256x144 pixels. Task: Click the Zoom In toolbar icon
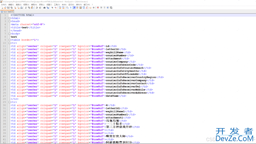pos(52,8)
